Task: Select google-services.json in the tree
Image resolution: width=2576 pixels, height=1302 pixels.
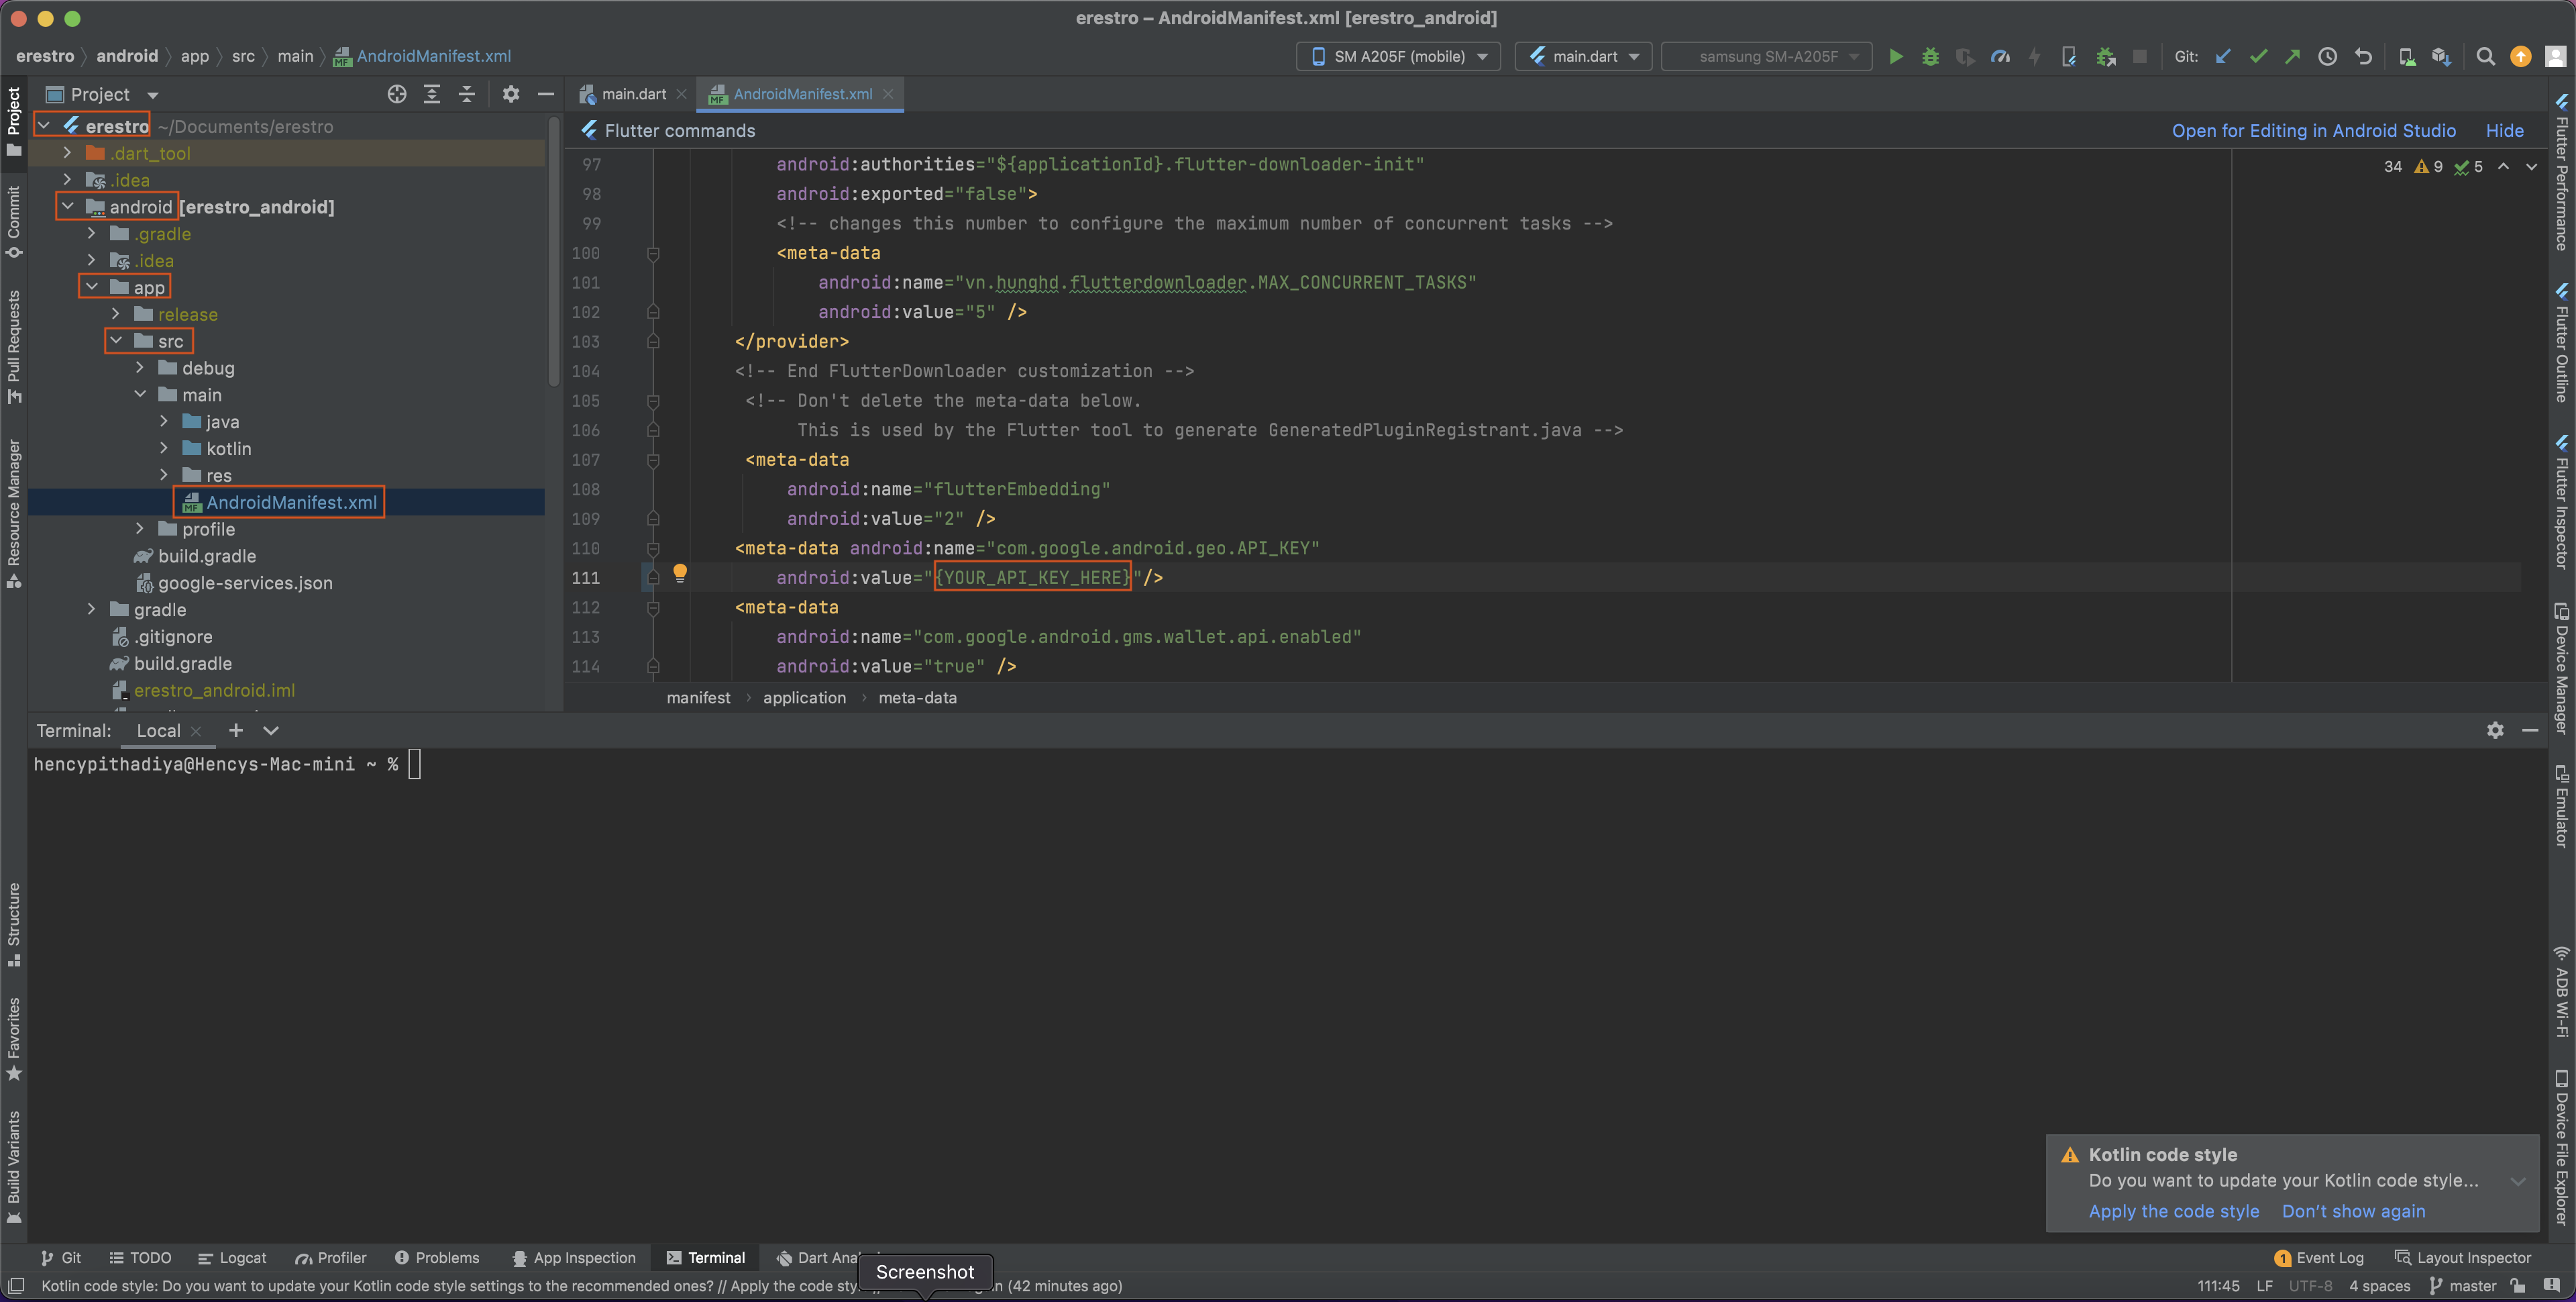Action: (x=233, y=583)
